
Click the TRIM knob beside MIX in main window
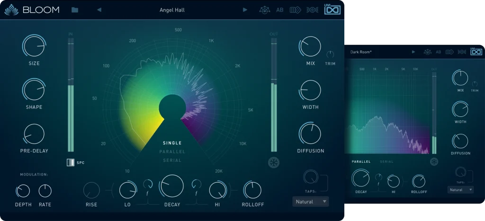[x=330, y=54]
